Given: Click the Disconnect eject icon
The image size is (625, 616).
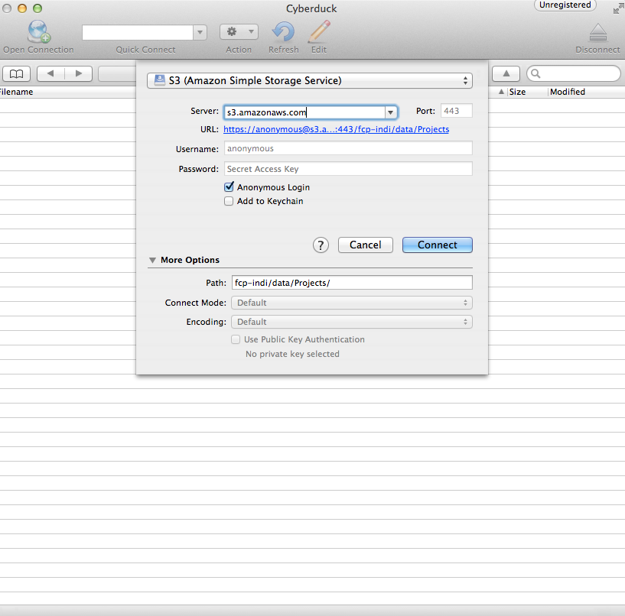Looking at the screenshot, I should click(597, 33).
